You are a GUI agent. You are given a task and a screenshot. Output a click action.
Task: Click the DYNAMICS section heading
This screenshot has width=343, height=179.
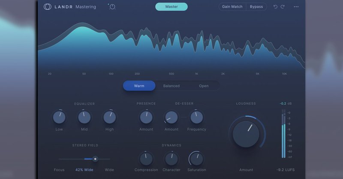(171, 145)
